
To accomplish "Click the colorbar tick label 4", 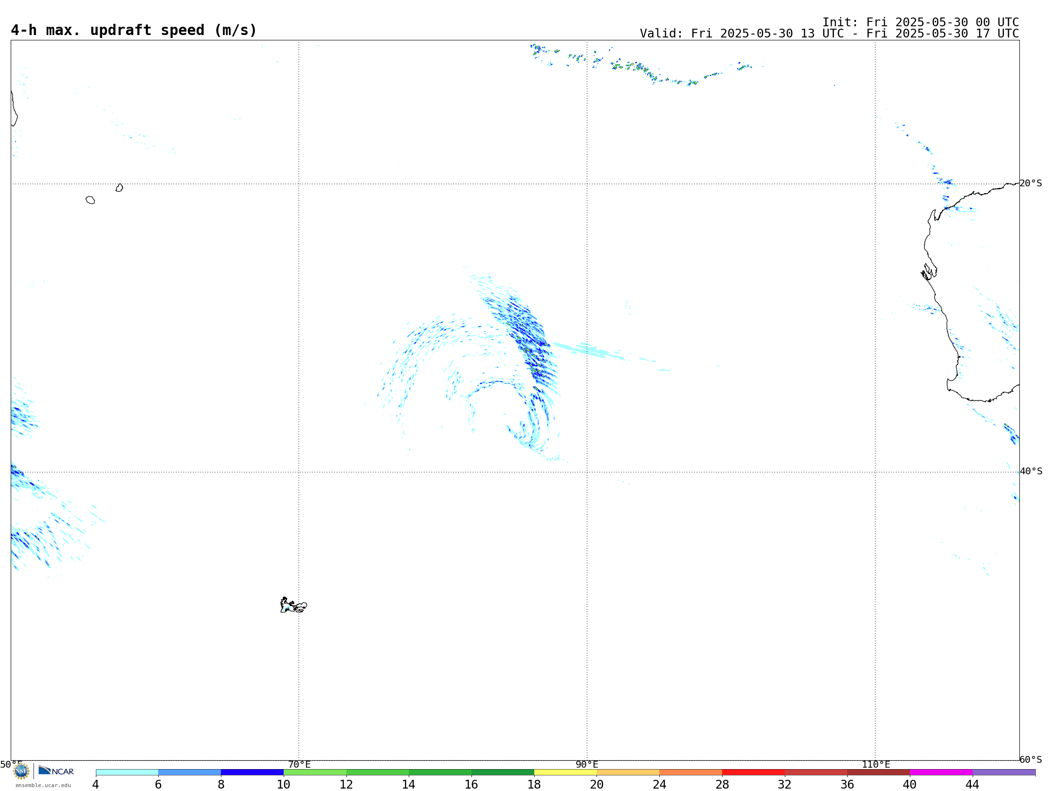I will tap(96, 785).
